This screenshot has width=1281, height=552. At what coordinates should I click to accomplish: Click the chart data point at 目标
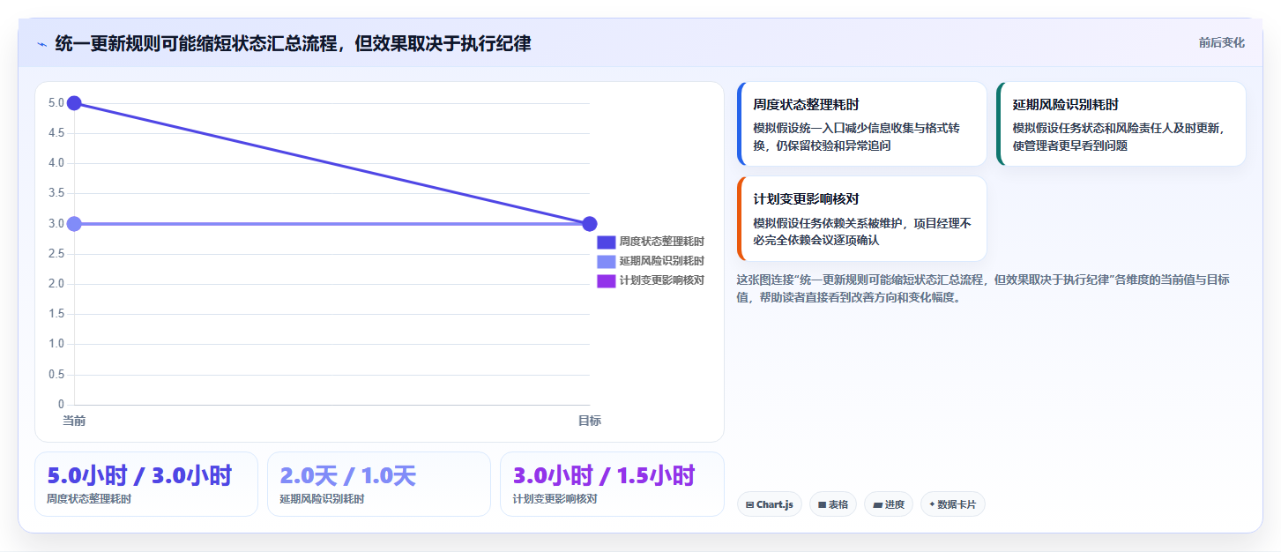click(x=590, y=224)
